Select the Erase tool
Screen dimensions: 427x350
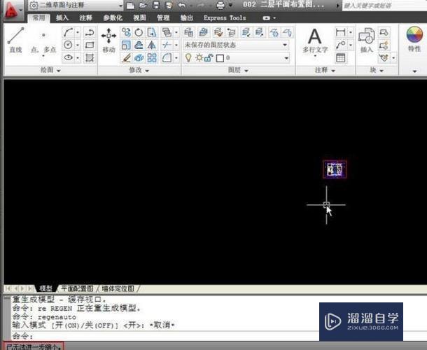pyautogui.click(x=126, y=57)
